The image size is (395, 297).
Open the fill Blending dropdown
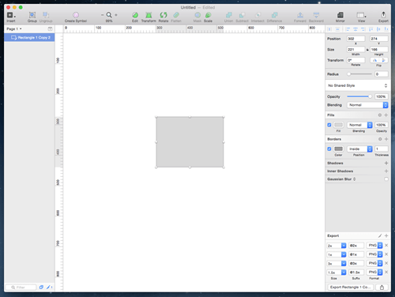tap(359, 125)
